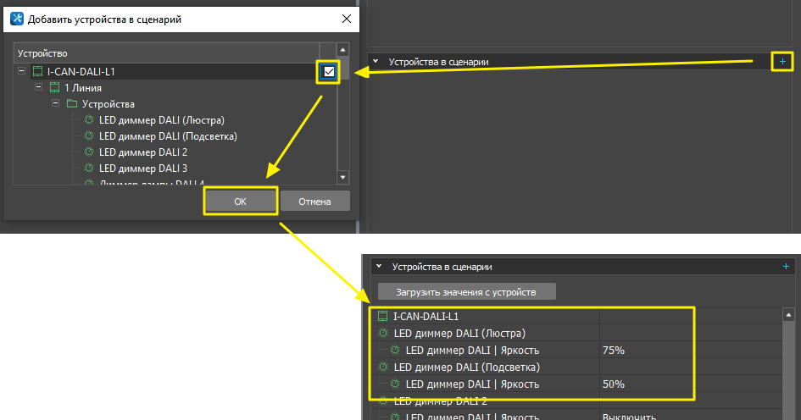Collapse the I-CAN-DALI-L1 tree node

(22, 72)
